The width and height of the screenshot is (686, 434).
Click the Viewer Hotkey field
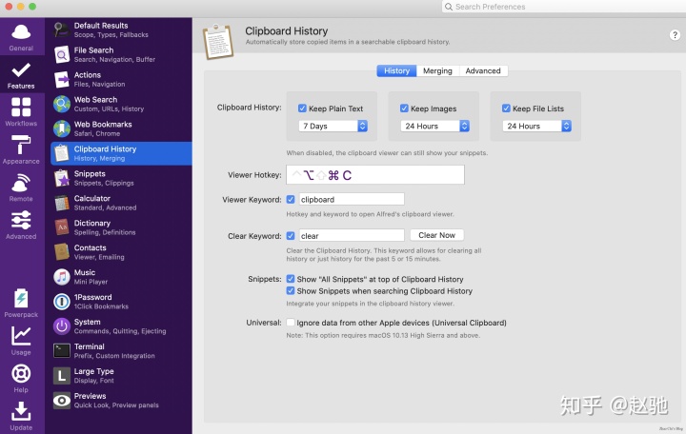click(x=375, y=175)
